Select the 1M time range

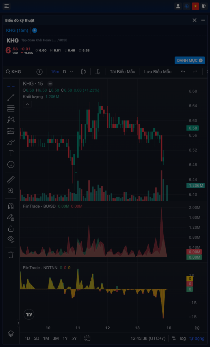[46, 338]
